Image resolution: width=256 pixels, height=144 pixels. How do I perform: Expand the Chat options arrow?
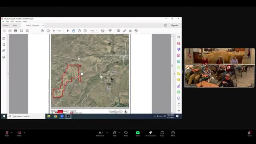coord(119,132)
